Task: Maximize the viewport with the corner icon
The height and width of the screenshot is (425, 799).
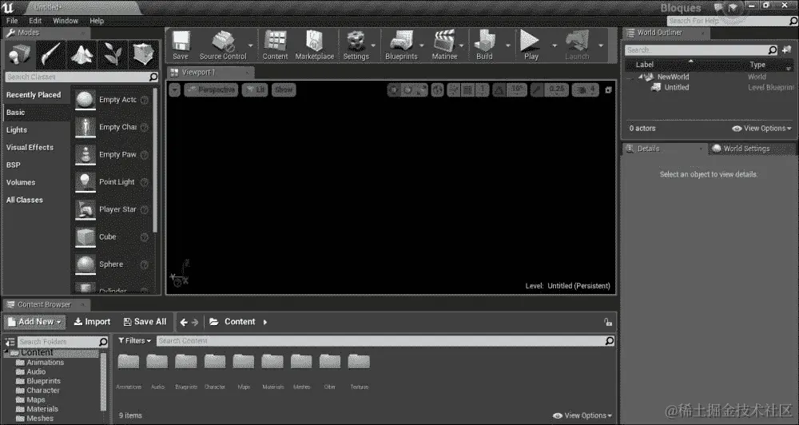Action: [608, 90]
